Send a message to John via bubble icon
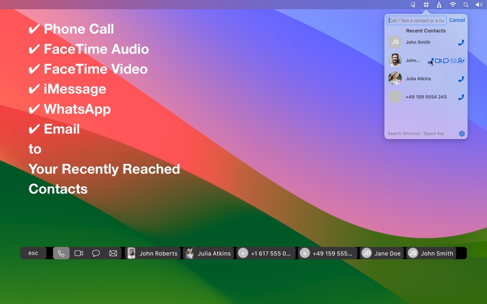 [446, 61]
